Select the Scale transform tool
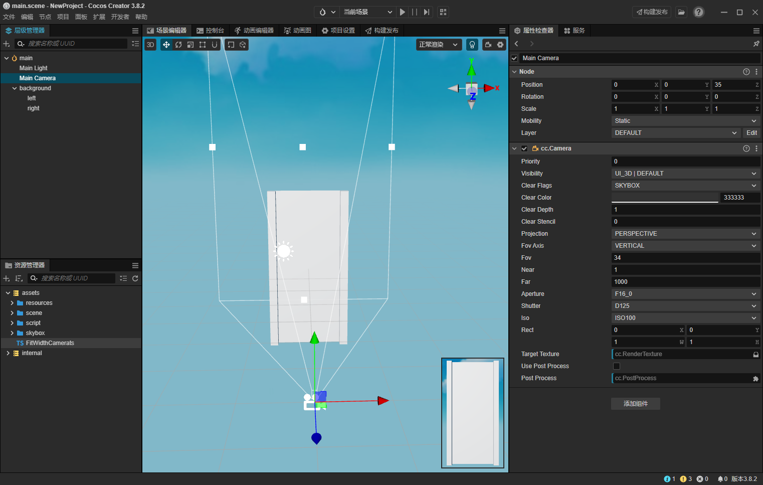The width and height of the screenshot is (763, 485). 190,45
